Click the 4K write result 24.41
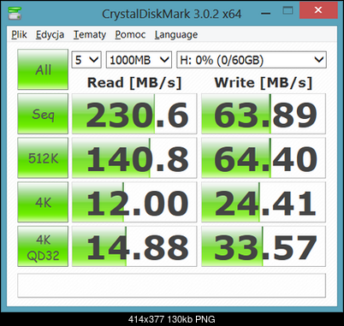 point(264,202)
